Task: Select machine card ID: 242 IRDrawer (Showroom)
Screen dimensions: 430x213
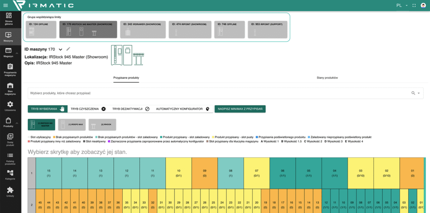Action: 143,29
